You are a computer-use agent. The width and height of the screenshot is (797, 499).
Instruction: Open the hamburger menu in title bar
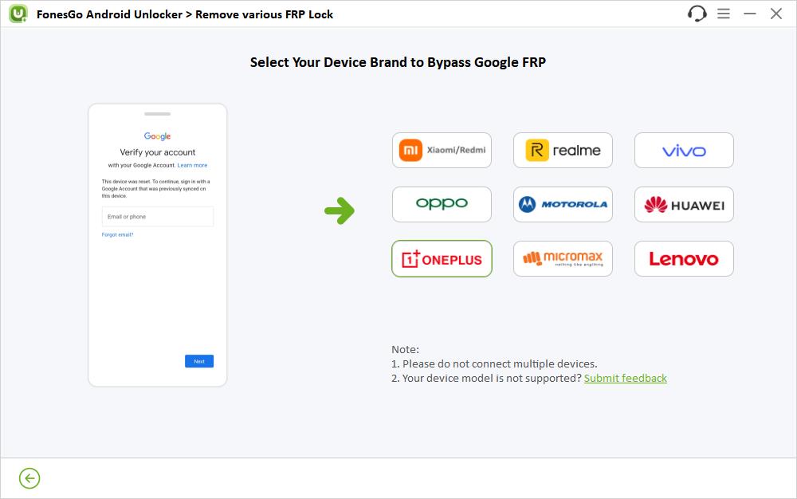point(724,14)
